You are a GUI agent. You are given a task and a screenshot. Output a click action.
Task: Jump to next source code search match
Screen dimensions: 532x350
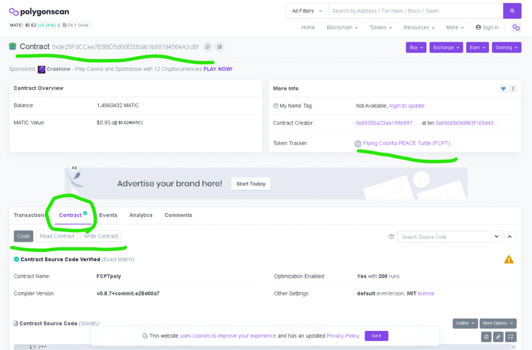497,237
